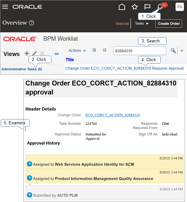Click clock icon beside Web Services assignment
187x202 pixels.
pyautogui.click(x=30, y=164)
